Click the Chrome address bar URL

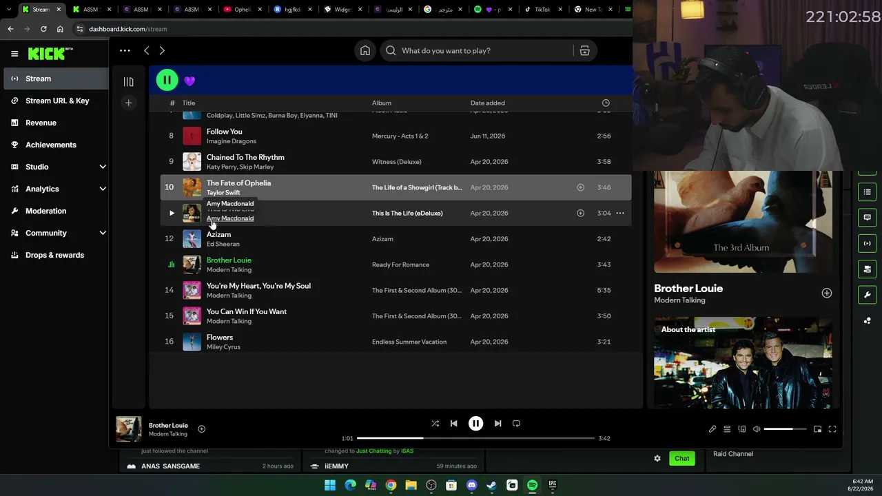point(128,29)
